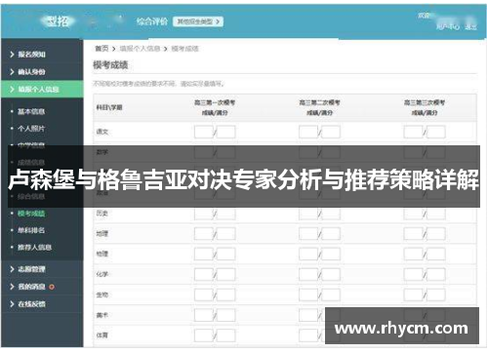Click 化学 second-exam score field
Image resolution: width=488 pixels, height=353 pixels.
[308, 274]
